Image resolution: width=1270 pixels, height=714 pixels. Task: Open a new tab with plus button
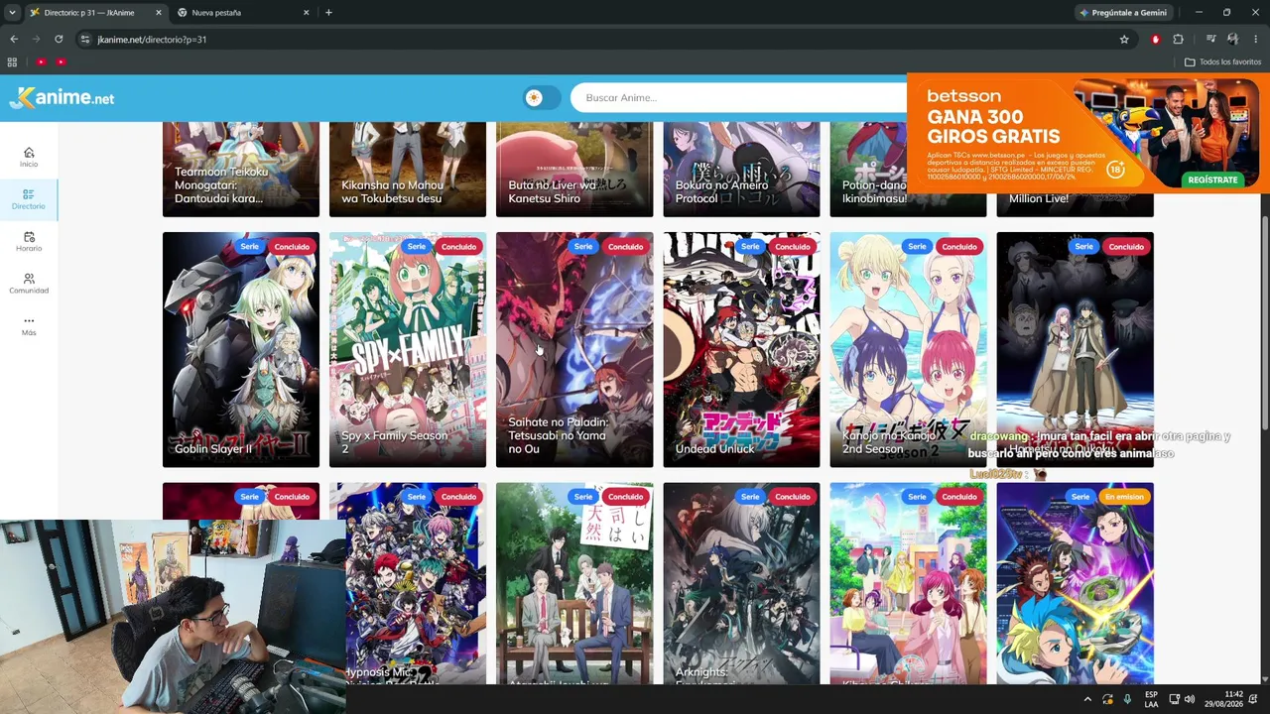tap(328, 13)
